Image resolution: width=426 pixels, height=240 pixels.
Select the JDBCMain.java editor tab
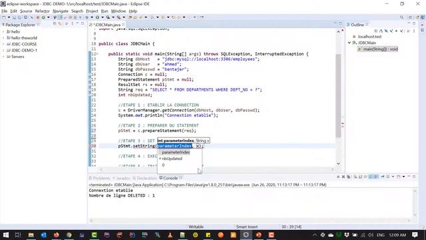coord(107,25)
